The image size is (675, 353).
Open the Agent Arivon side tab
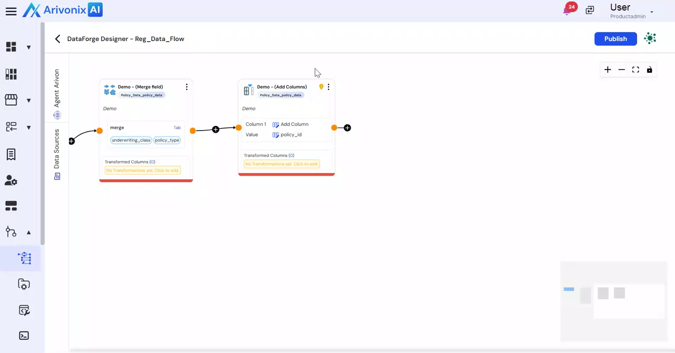[x=57, y=93]
